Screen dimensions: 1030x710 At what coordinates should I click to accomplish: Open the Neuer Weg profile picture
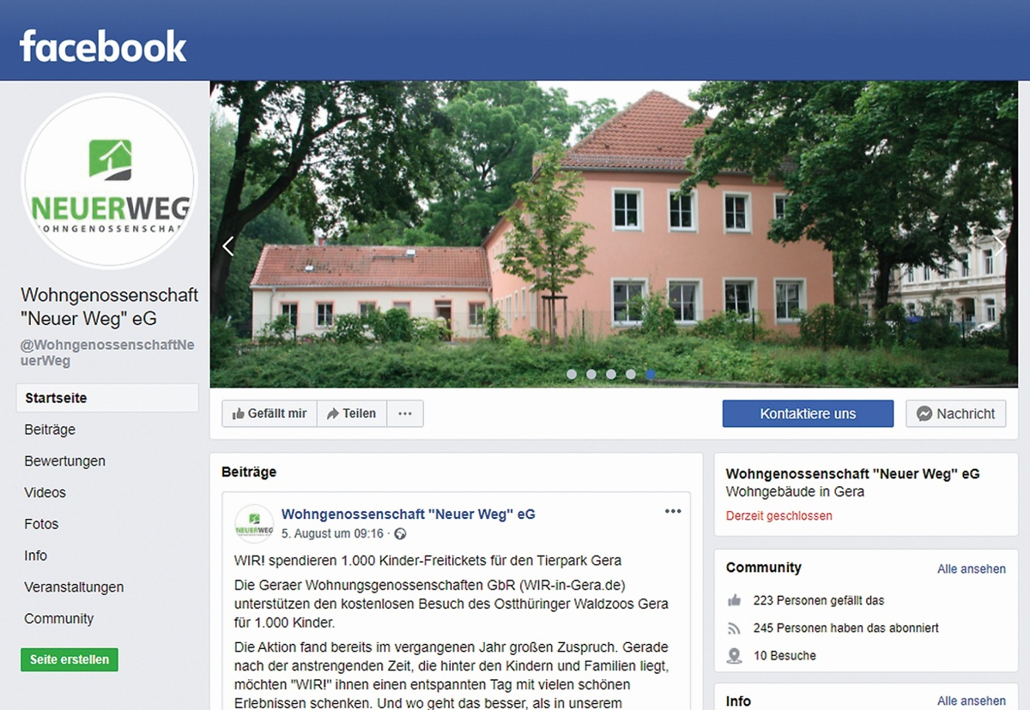pos(110,181)
